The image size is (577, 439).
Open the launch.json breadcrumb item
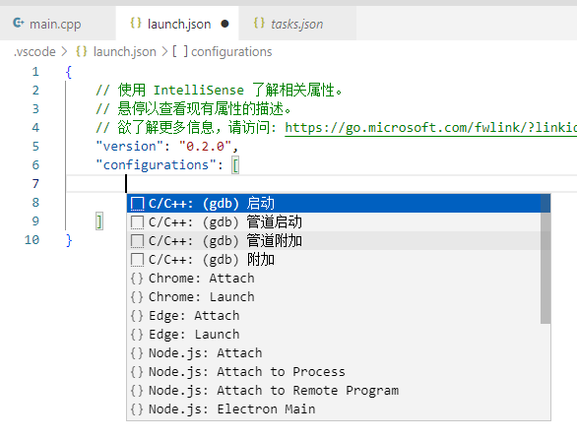(x=125, y=51)
